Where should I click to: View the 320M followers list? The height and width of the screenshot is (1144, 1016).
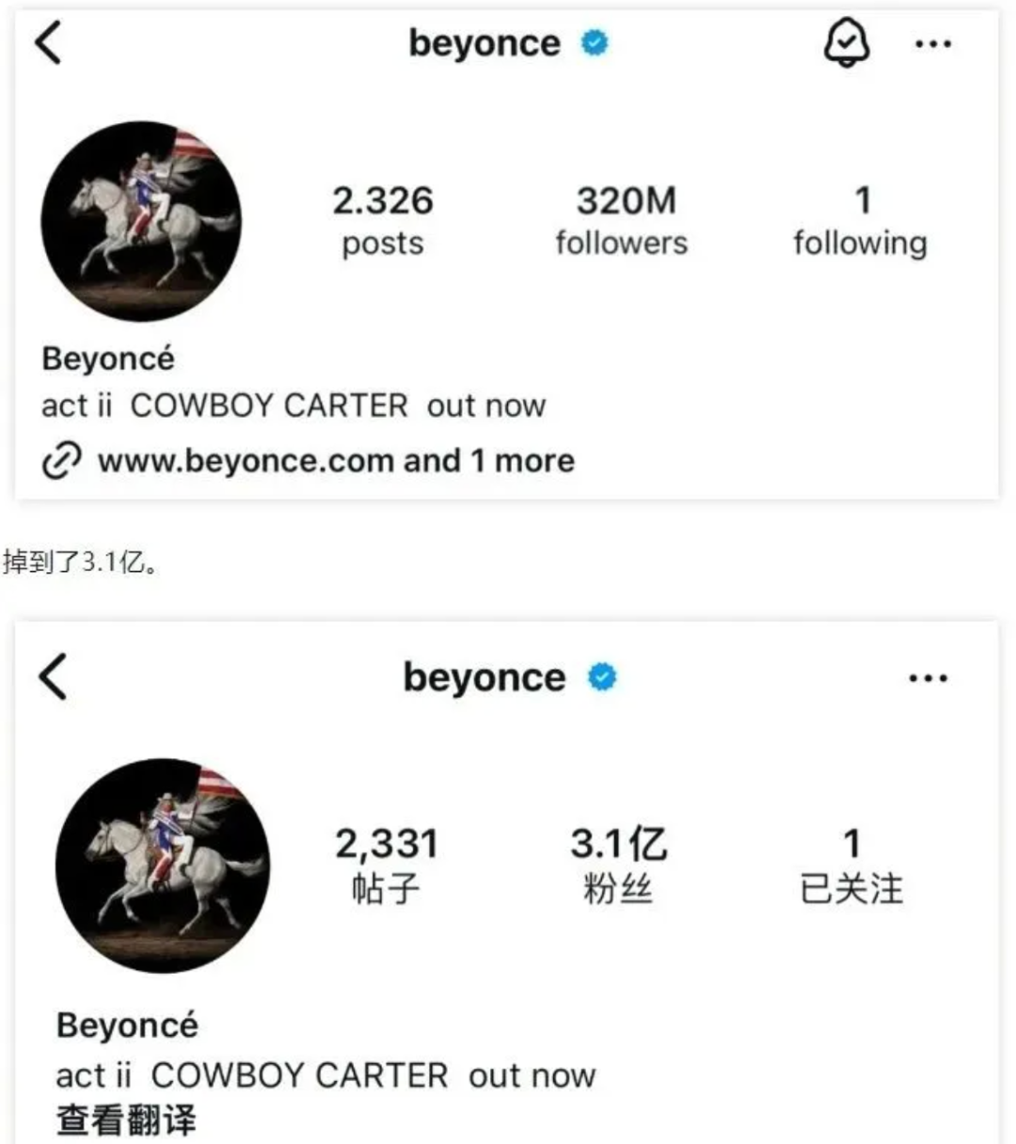[622, 221]
